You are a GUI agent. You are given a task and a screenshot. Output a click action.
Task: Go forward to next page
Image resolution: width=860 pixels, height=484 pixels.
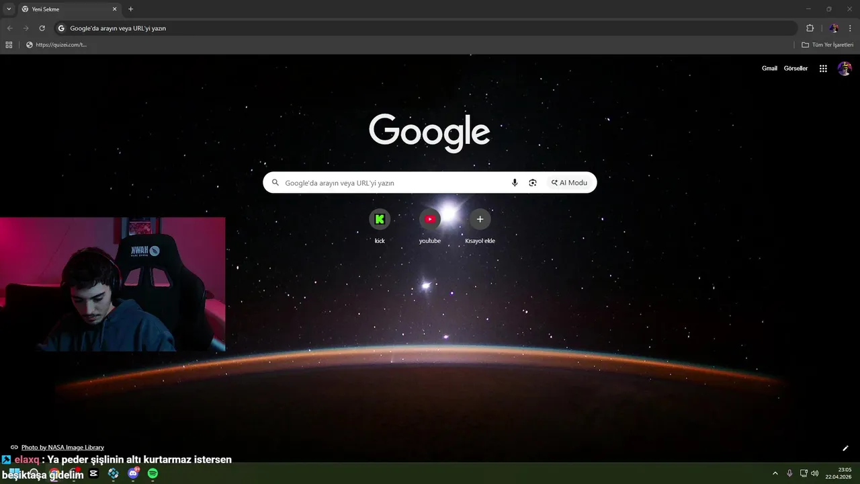(26, 28)
